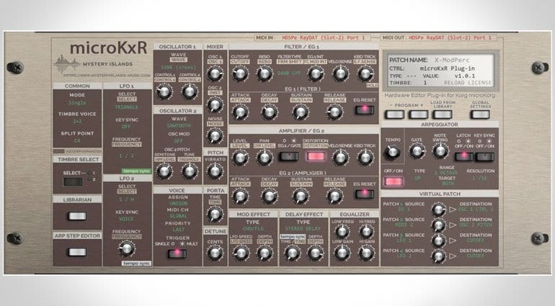Open Delay Effect TYPE value STEREO DELAY
The height and width of the screenshot is (306, 555).
[x=303, y=228]
